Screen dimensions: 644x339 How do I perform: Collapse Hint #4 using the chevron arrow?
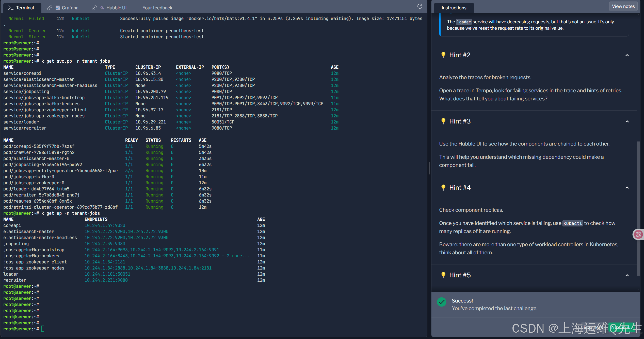[x=627, y=188]
